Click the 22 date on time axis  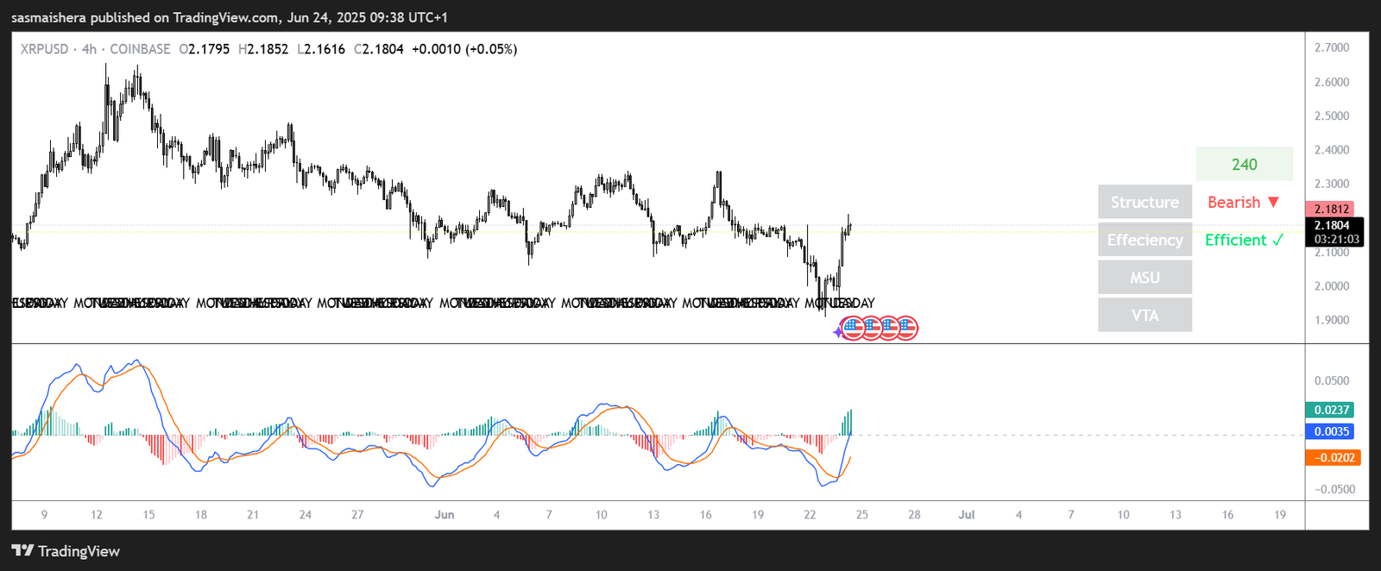coord(810,515)
